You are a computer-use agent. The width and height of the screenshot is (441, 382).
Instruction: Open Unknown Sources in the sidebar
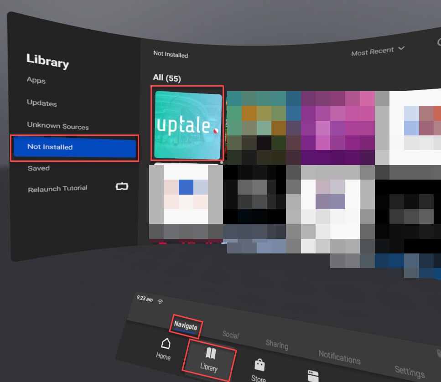[57, 126]
